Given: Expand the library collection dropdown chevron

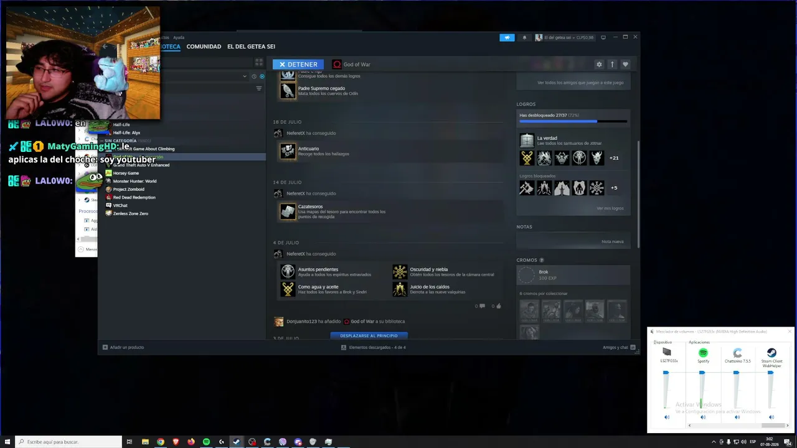Looking at the screenshot, I should 245,77.
